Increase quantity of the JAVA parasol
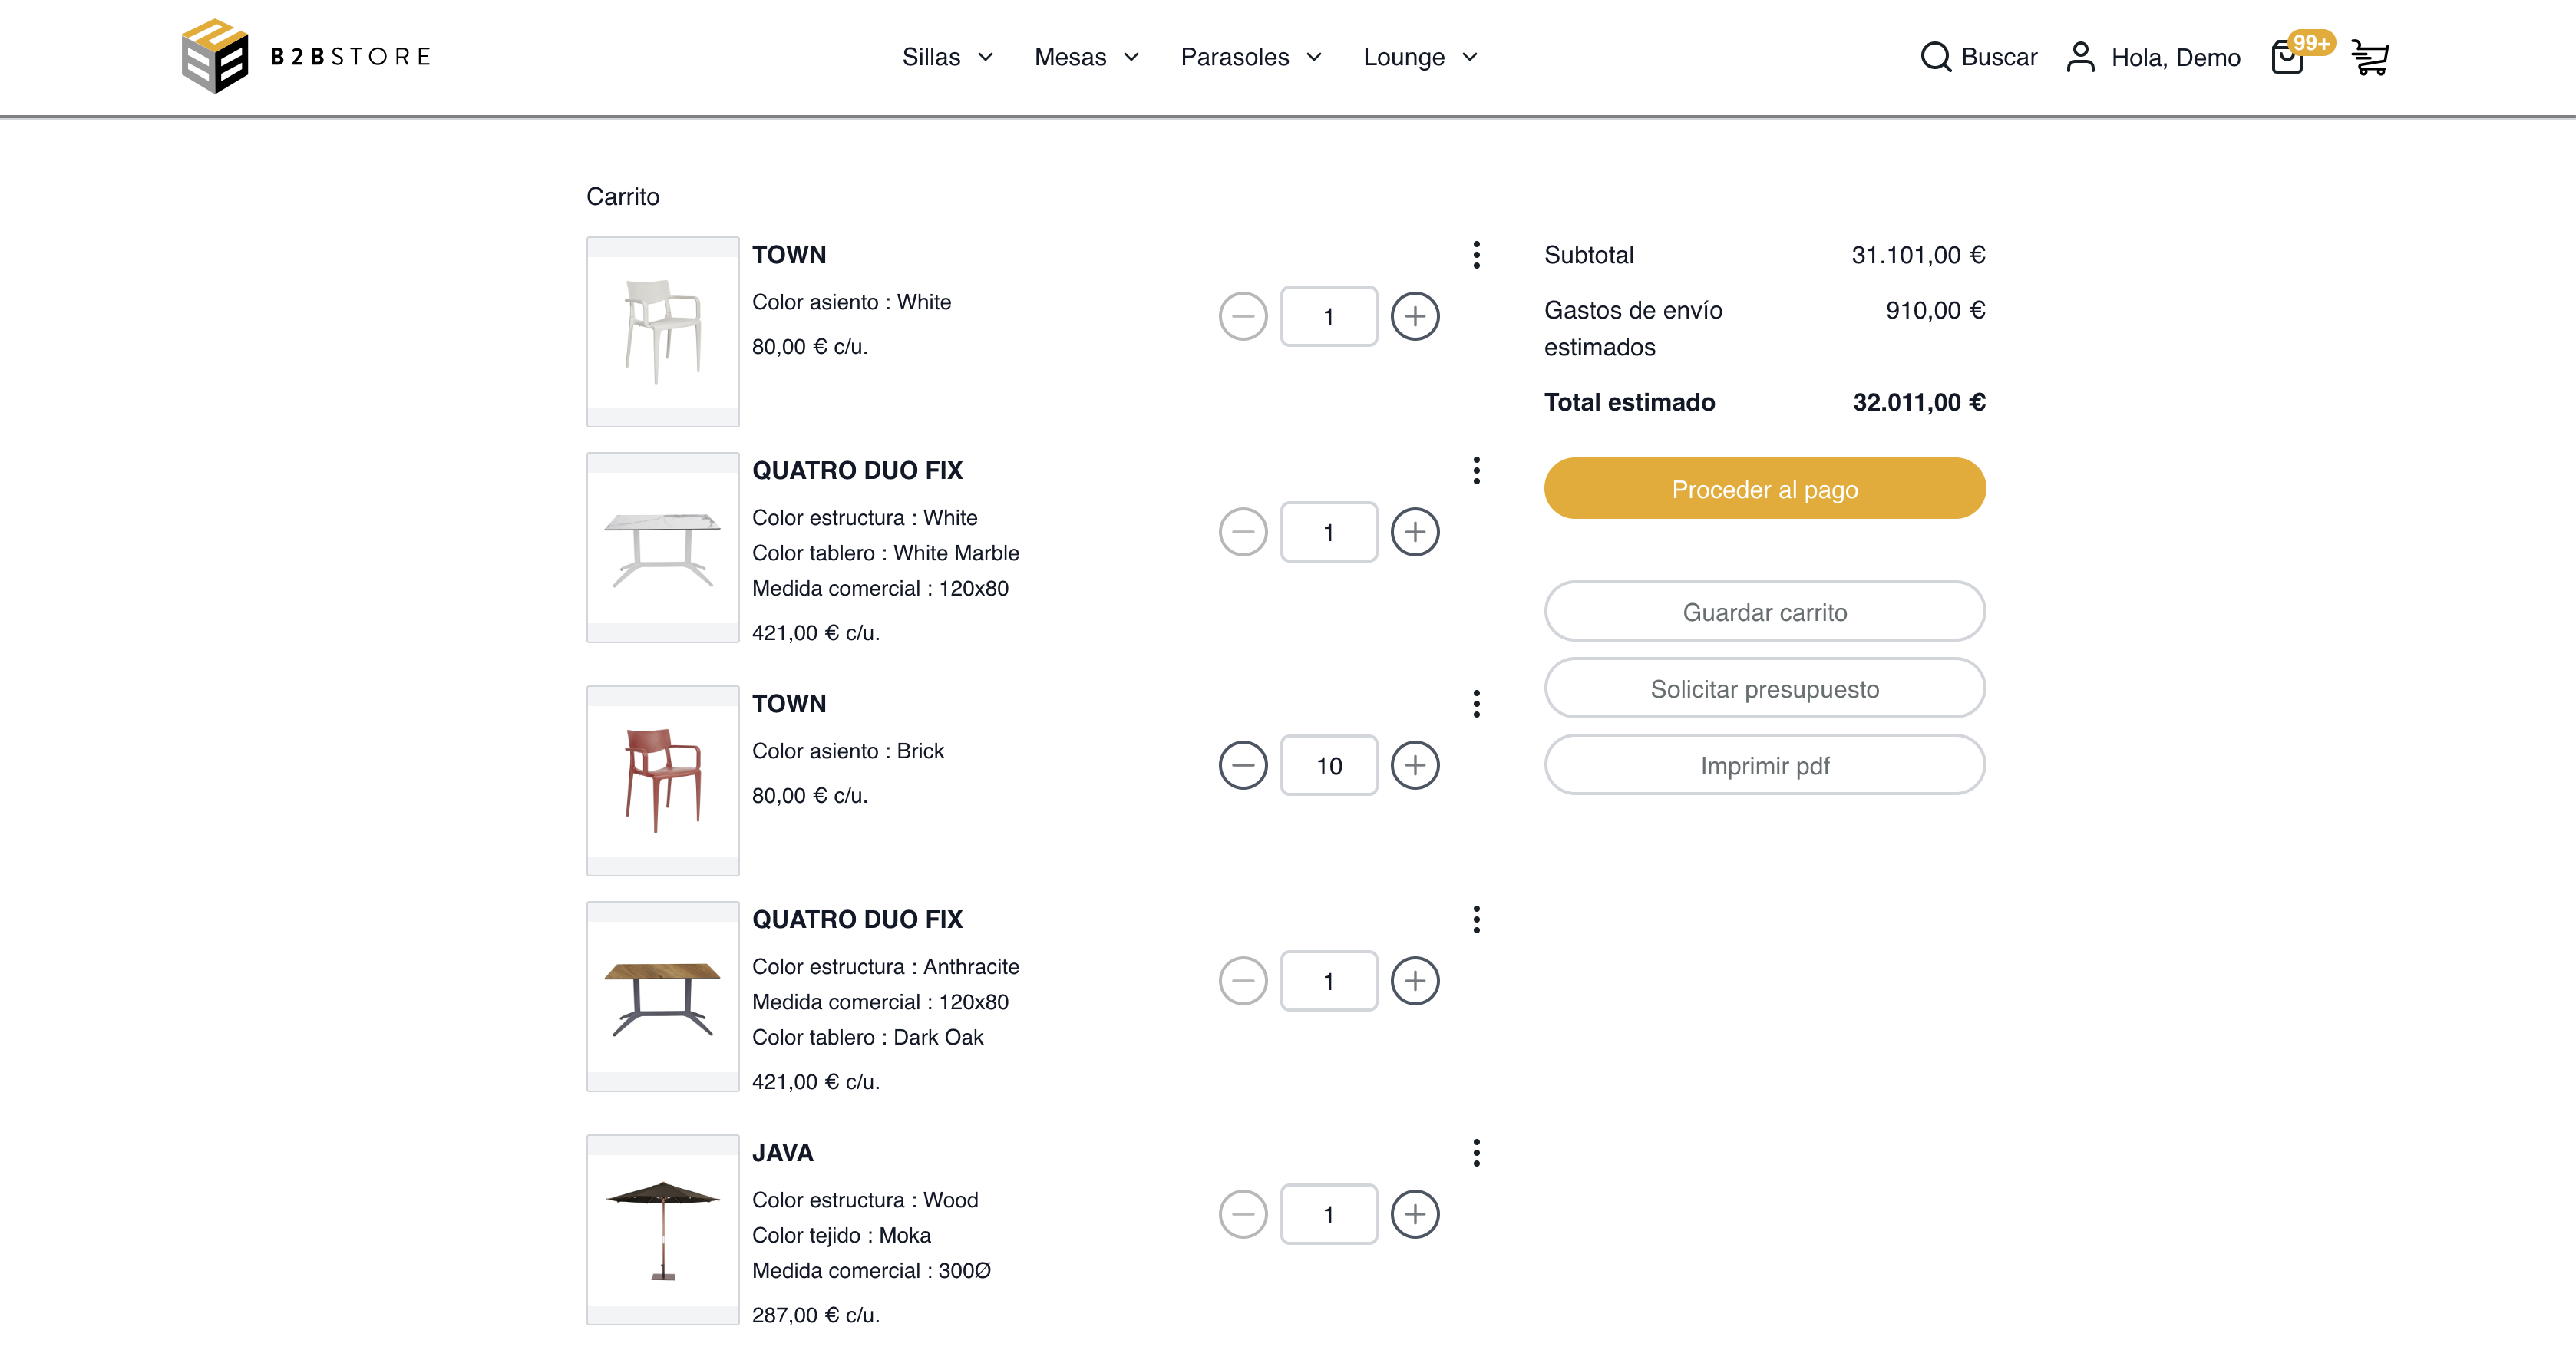 pos(1415,1214)
